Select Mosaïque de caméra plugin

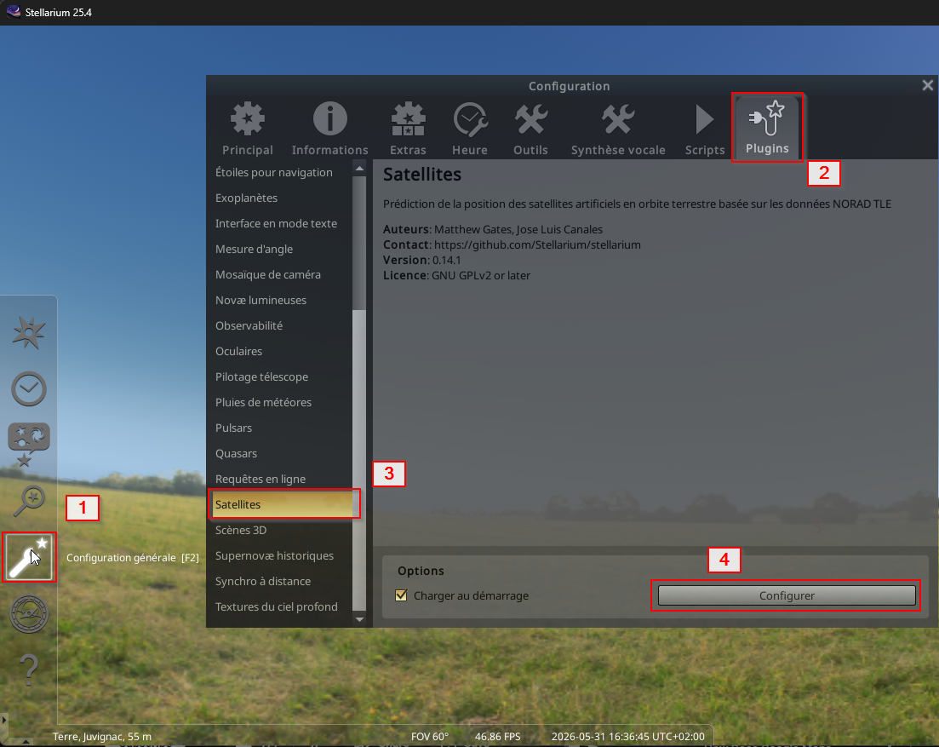point(280,274)
